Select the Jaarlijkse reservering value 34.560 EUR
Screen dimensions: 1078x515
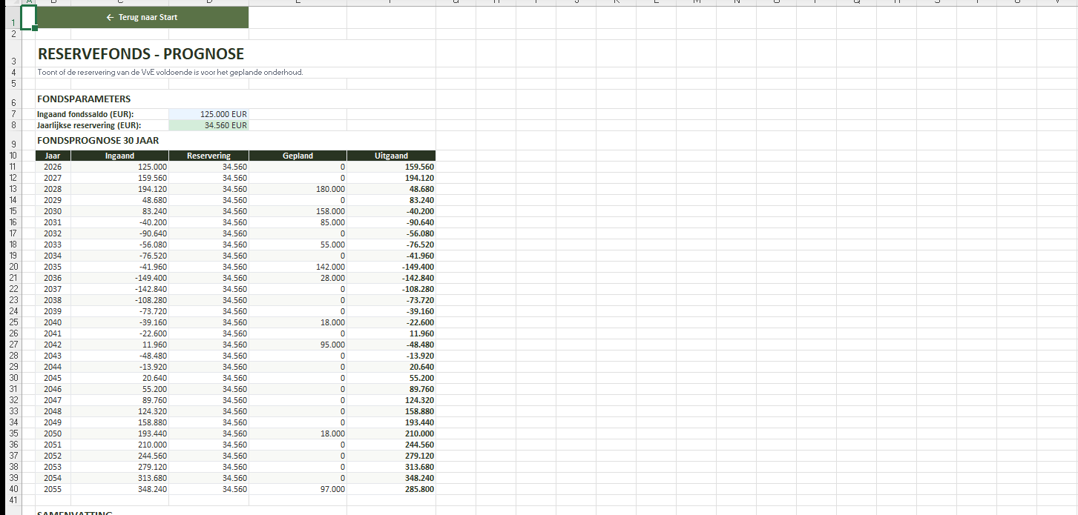point(208,125)
